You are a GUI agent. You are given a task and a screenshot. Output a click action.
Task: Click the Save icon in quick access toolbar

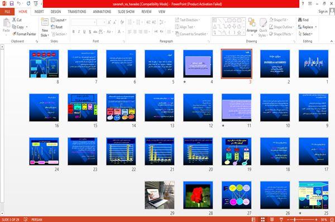coord(12,3)
